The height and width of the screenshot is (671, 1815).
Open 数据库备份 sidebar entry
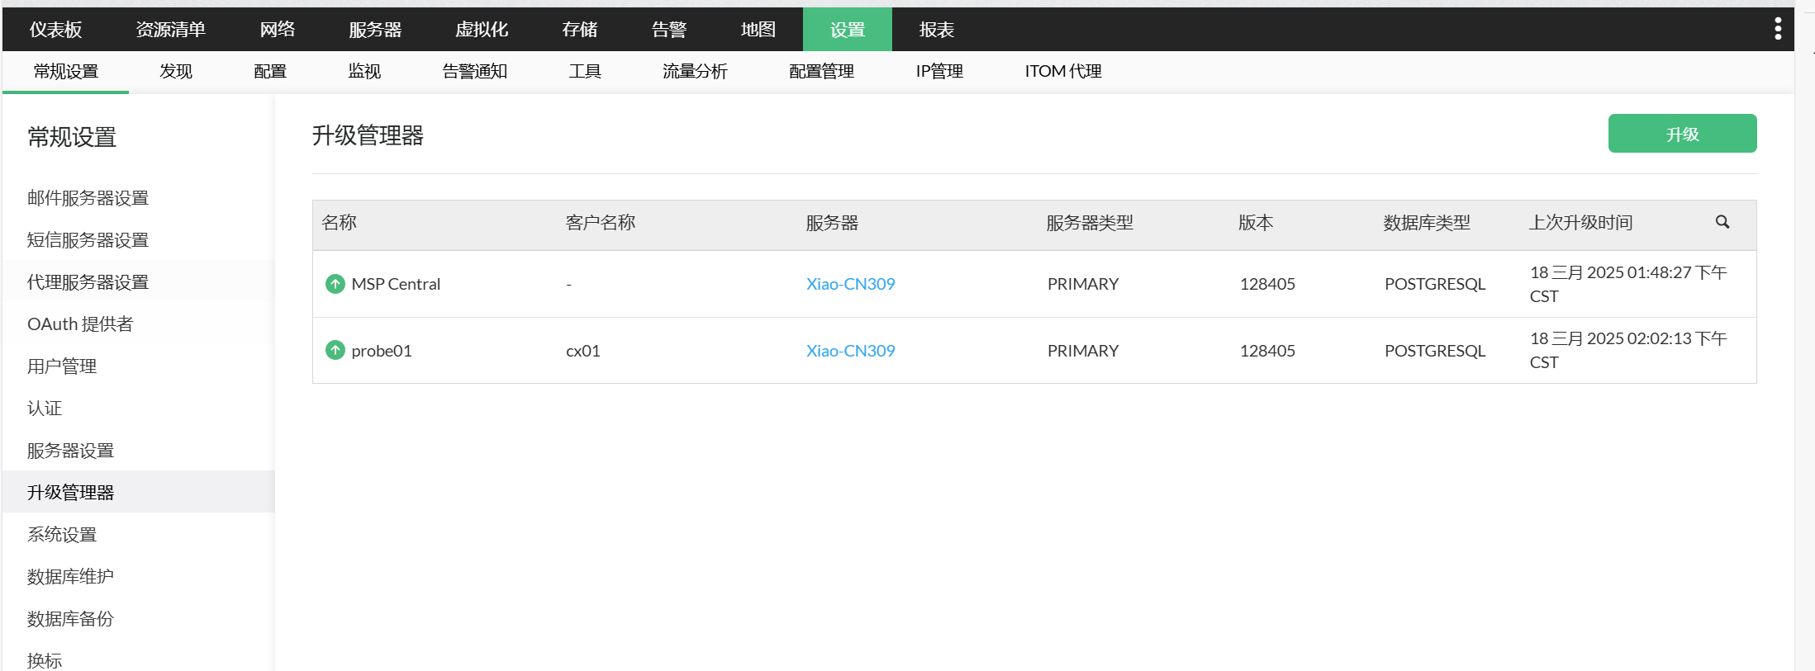[70, 619]
